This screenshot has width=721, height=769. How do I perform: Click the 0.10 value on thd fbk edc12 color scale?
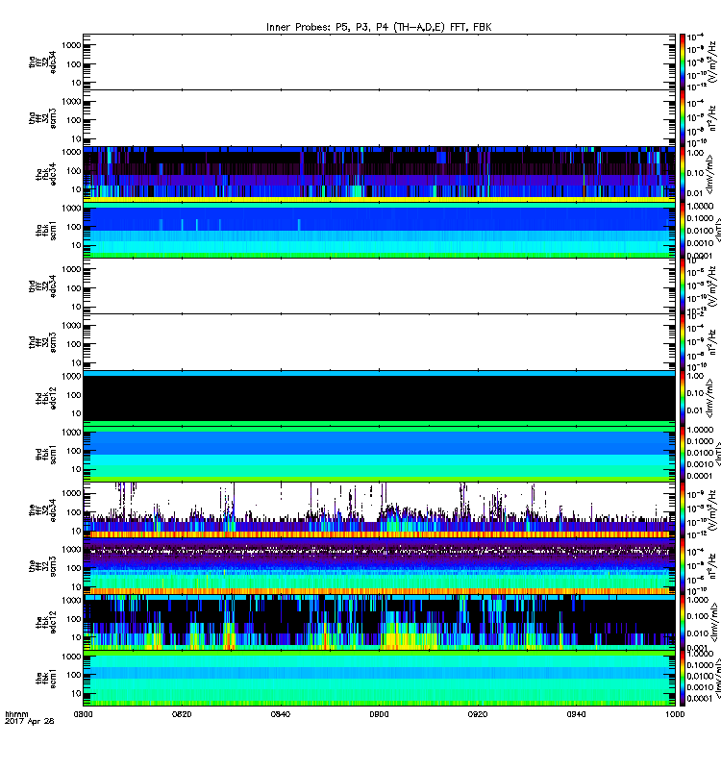[x=695, y=393]
